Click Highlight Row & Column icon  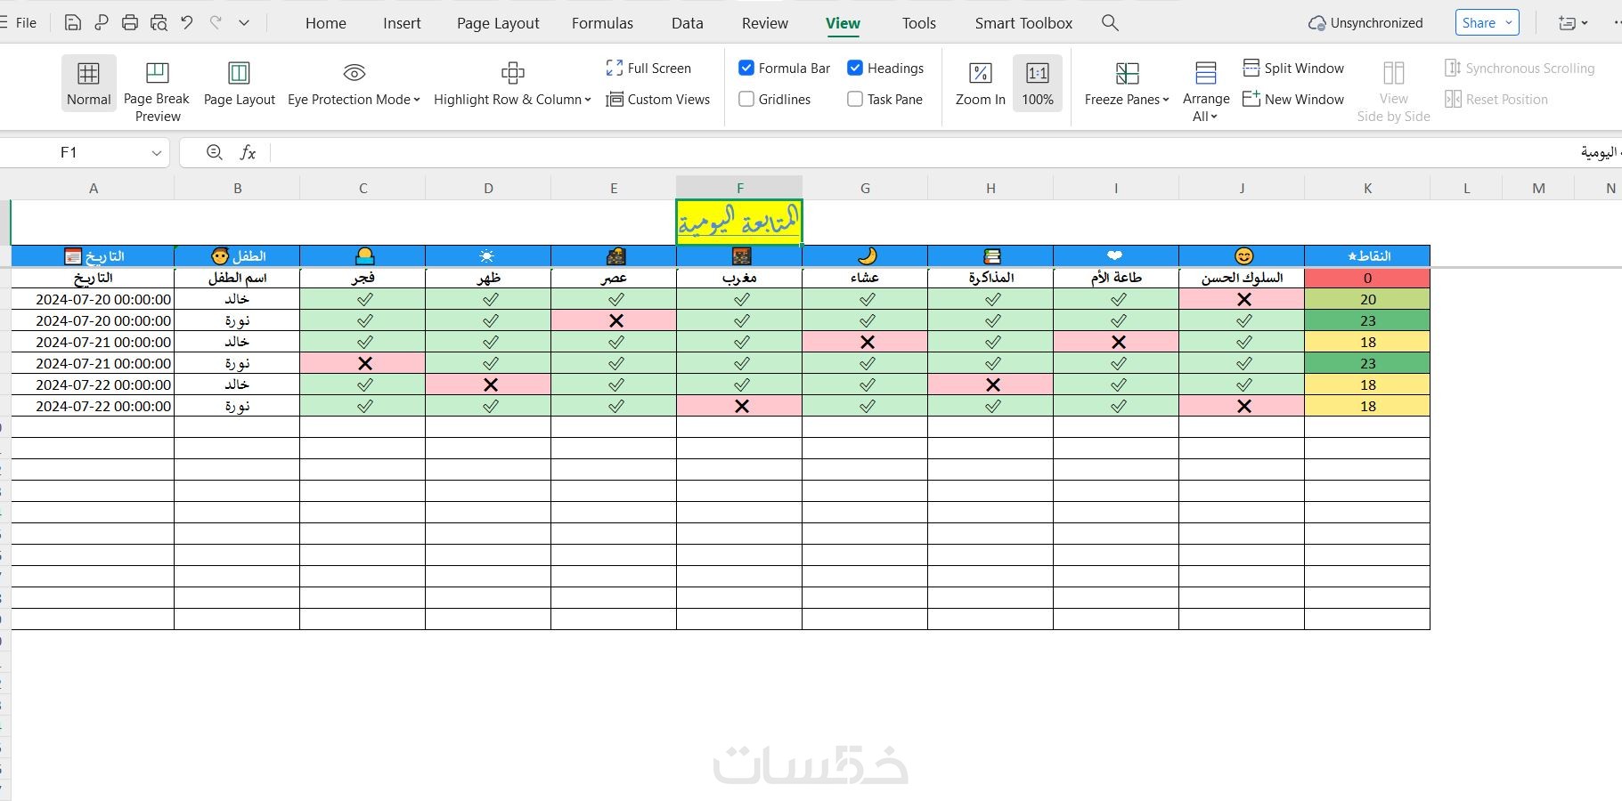[513, 73]
